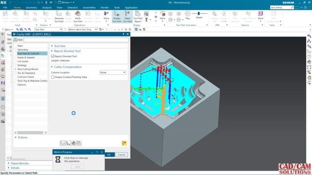Screen dimensions: 312x175
Task: Click the Replay icon in Actions
Action: point(68,143)
